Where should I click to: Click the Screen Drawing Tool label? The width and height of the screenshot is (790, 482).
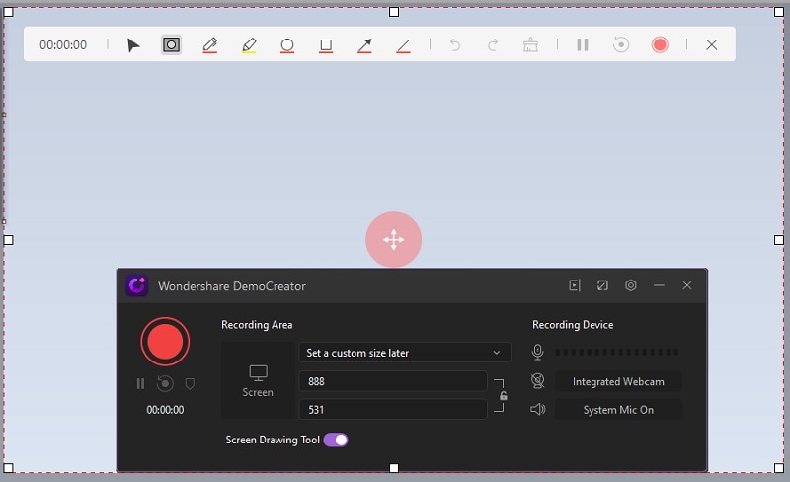coord(273,440)
